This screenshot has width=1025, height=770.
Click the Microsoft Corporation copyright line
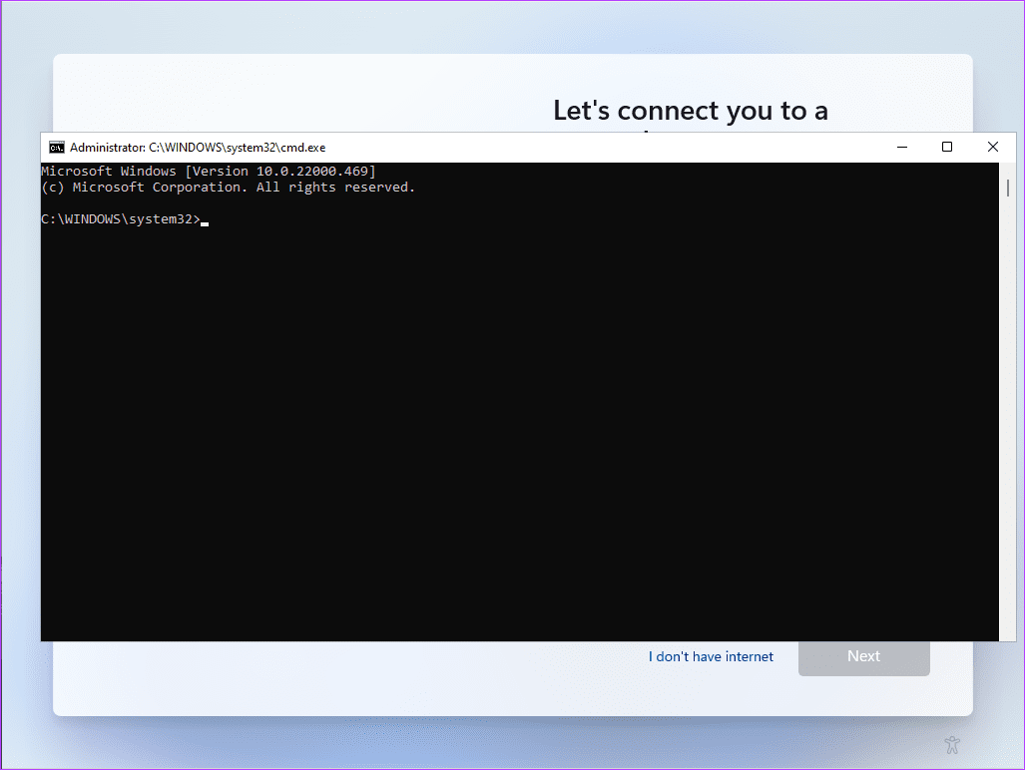(228, 188)
